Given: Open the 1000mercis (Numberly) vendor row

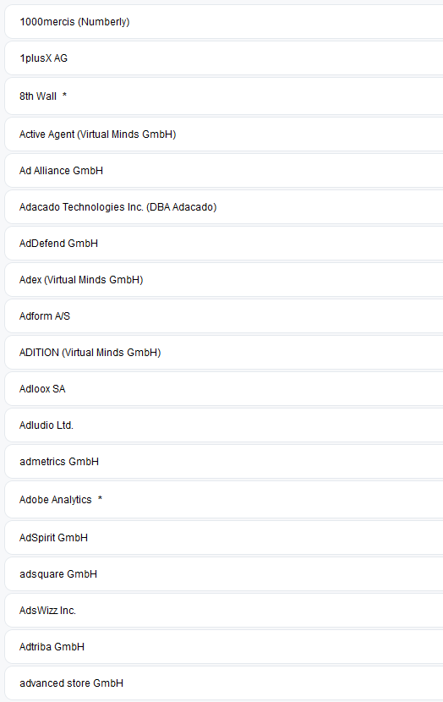Looking at the screenshot, I should tap(224, 21).
